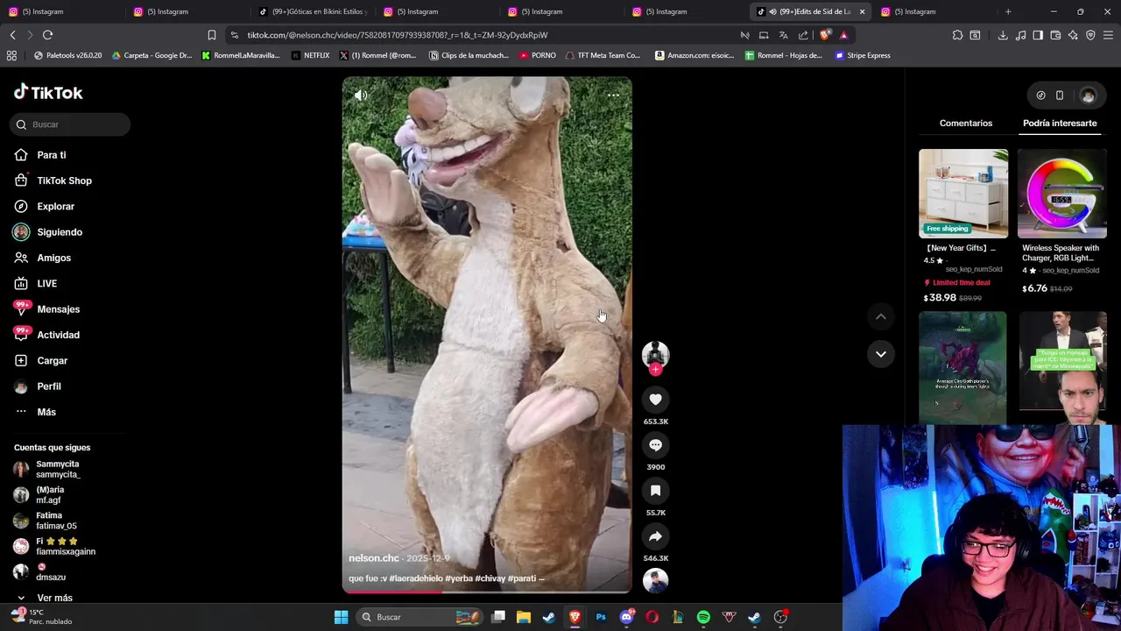Expand the Más menu in sidebar
This screenshot has width=1121, height=631.
(46, 412)
